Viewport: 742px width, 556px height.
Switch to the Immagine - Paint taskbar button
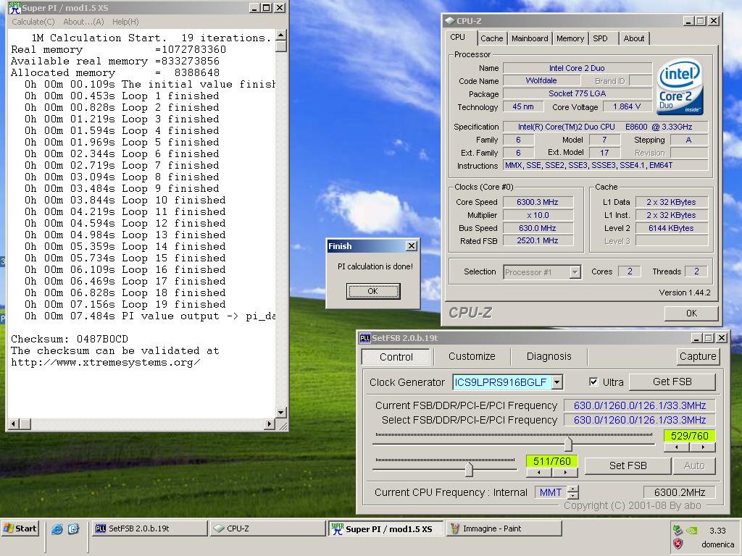point(504,528)
